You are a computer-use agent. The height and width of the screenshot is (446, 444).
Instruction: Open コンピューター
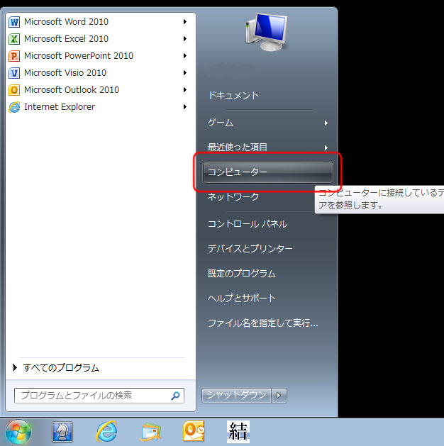click(267, 172)
